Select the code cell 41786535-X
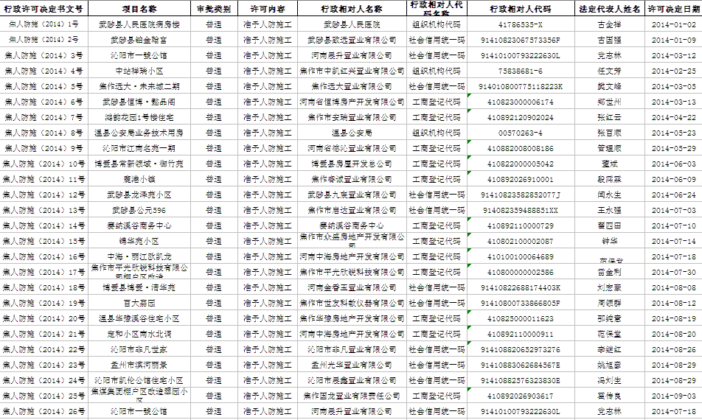 pyautogui.click(x=520, y=24)
